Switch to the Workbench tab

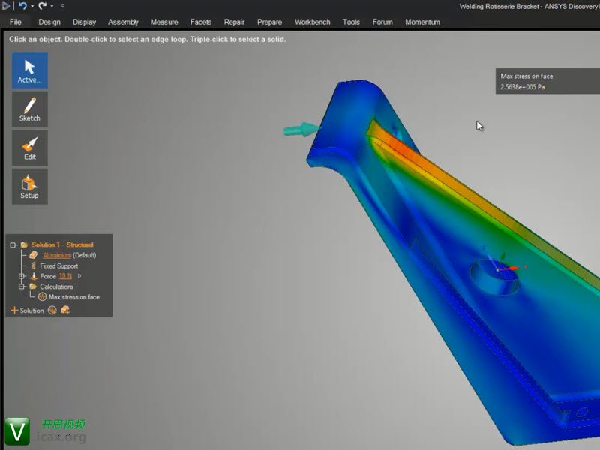[x=312, y=22]
